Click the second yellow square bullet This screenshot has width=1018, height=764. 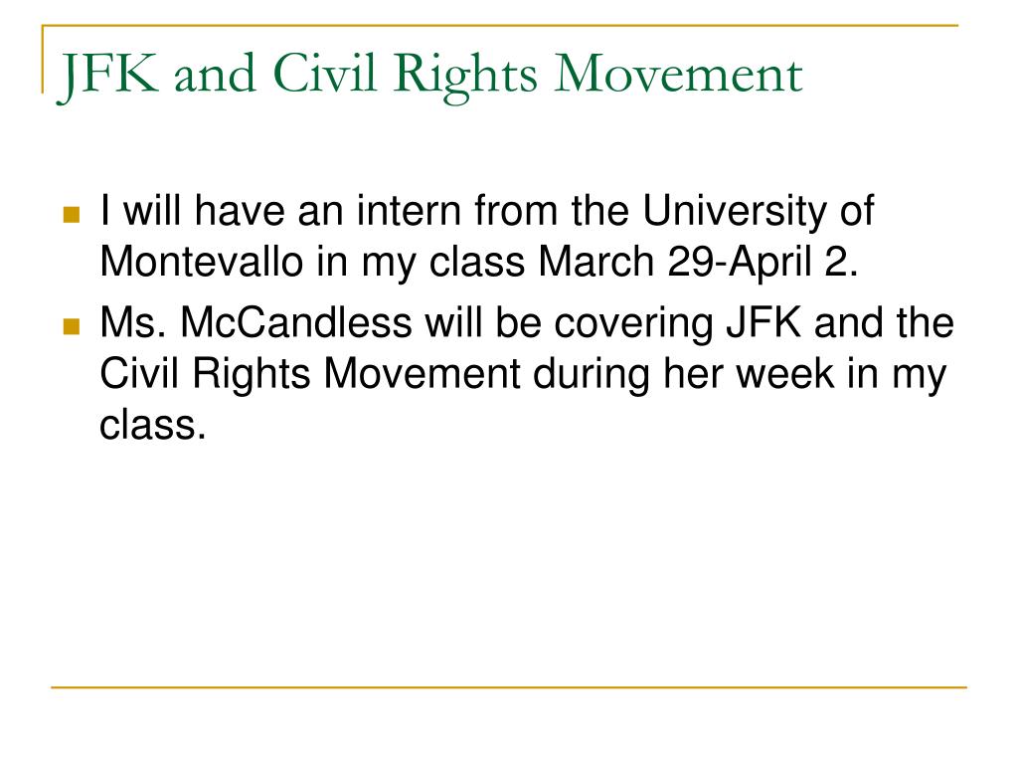[x=72, y=326]
